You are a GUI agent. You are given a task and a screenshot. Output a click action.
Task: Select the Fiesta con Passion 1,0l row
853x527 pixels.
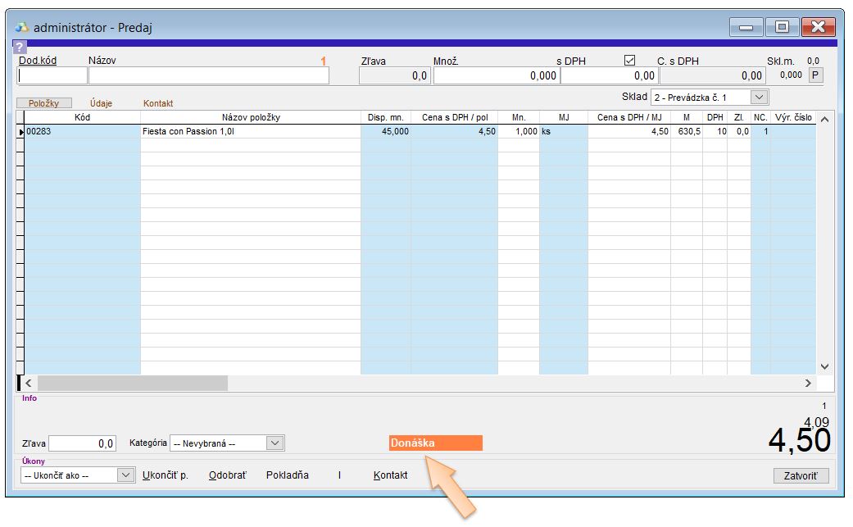(250, 131)
